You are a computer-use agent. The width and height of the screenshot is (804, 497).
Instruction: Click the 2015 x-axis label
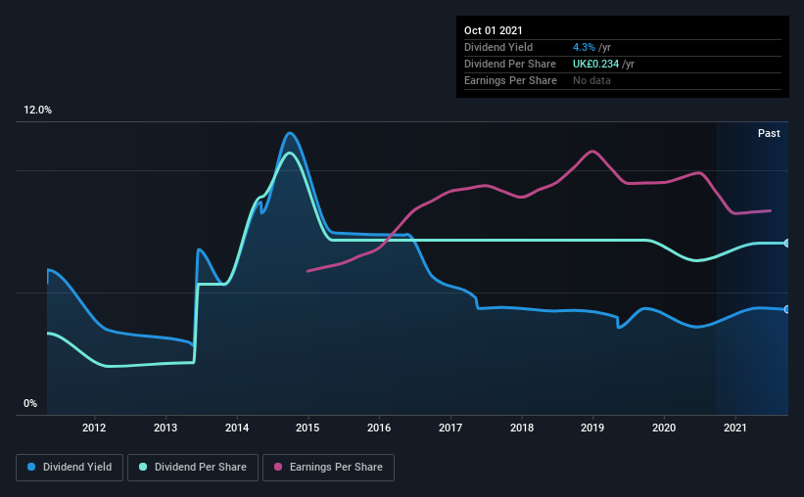pos(307,428)
